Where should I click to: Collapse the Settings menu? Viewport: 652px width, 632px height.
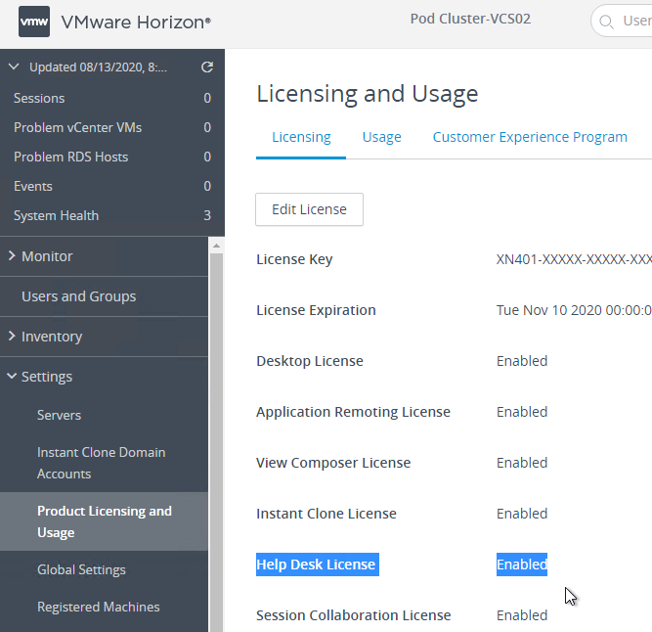coord(104,377)
